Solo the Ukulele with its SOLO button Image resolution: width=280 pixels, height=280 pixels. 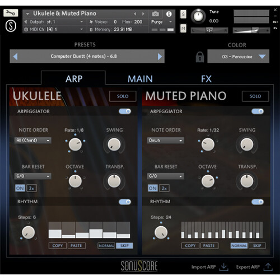(123, 96)
